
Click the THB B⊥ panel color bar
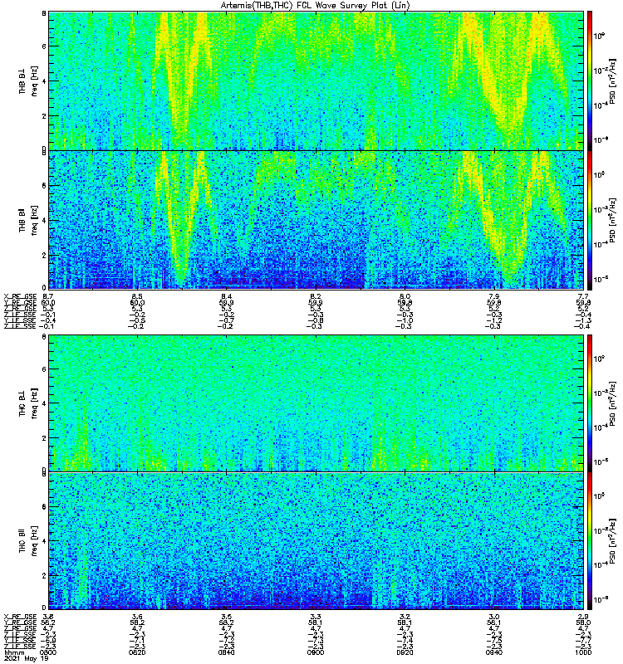pos(590,81)
